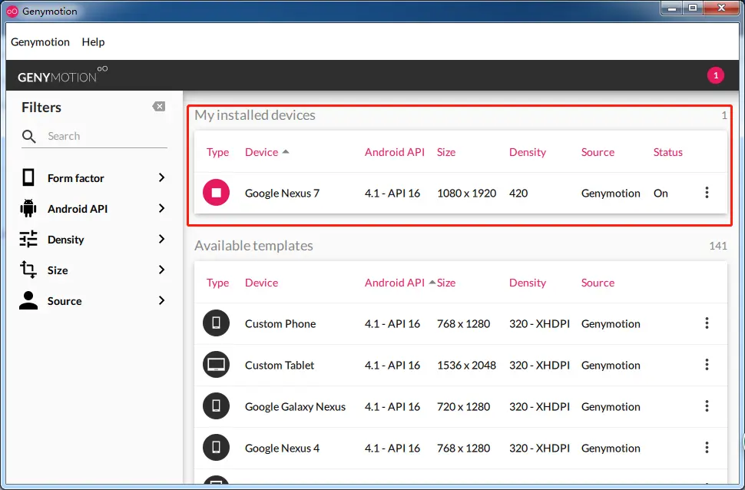Screen dimensions: 745x490
Task: Click the 1536 x 2048 size value
Action: (466, 365)
